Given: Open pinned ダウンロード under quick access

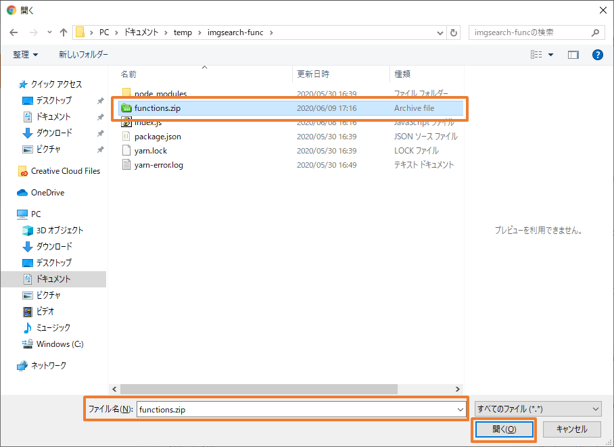Looking at the screenshot, I should pos(54,133).
